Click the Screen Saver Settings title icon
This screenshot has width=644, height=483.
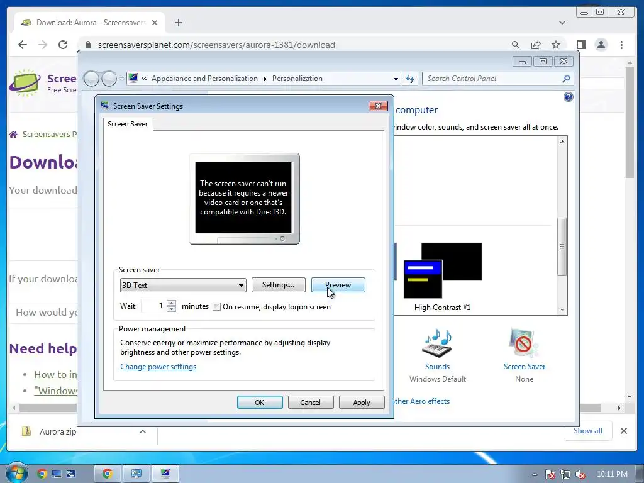point(105,106)
